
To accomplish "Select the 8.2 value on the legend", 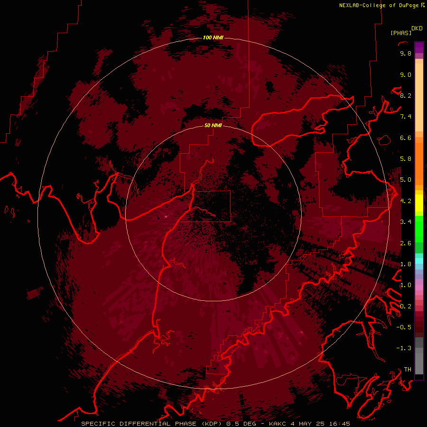I will 406,95.
